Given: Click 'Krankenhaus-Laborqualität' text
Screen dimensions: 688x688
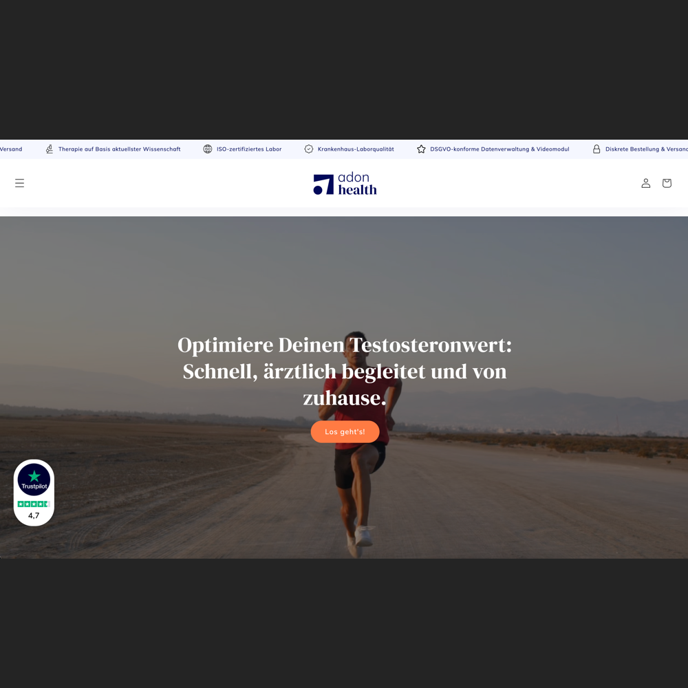Looking at the screenshot, I should coord(356,149).
